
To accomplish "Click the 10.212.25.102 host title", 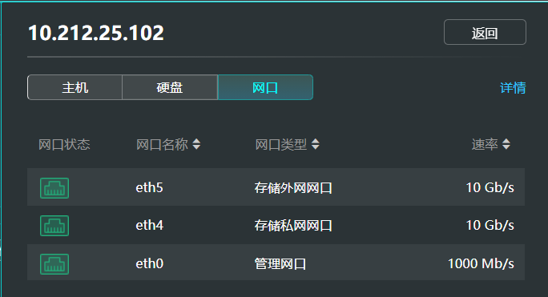I will [96, 33].
